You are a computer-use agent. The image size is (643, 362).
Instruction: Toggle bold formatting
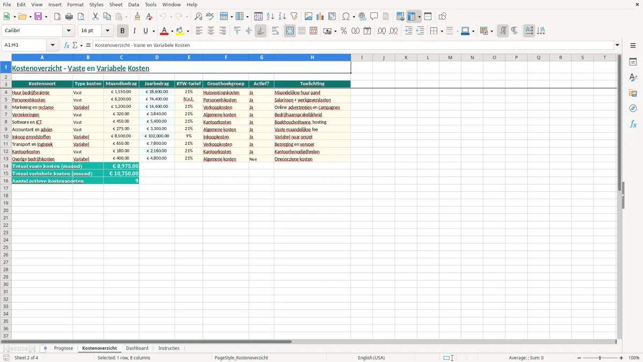[x=122, y=31]
